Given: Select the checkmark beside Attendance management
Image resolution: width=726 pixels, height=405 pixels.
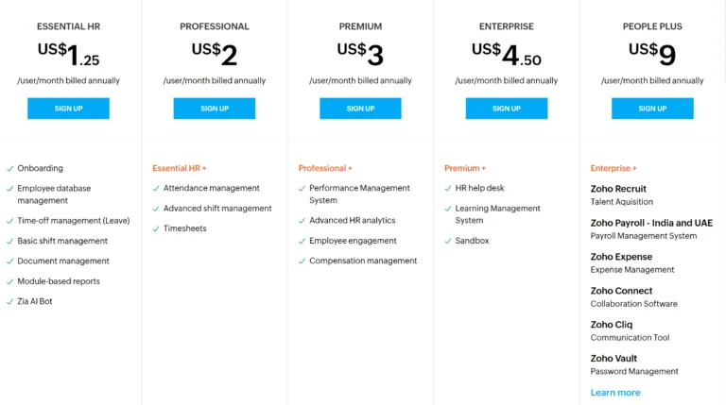Looking at the screenshot, I should pyautogui.click(x=155, y=188).
